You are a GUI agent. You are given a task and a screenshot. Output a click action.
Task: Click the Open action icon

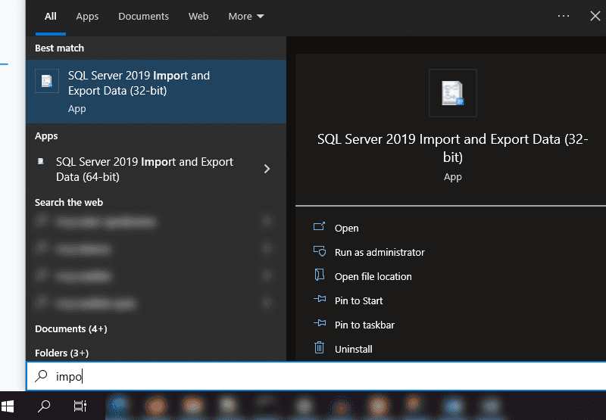click(x=319, y=226)
